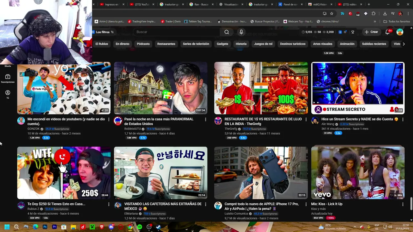
Task: Bookmark this page with the star icon
Action: point(332,14)
